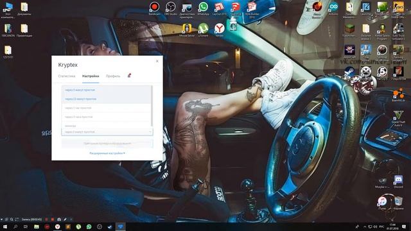
Task: Open Counter-Strike Global Offensive shortcut
Action: pyautogui.click(x=398, y=10)
